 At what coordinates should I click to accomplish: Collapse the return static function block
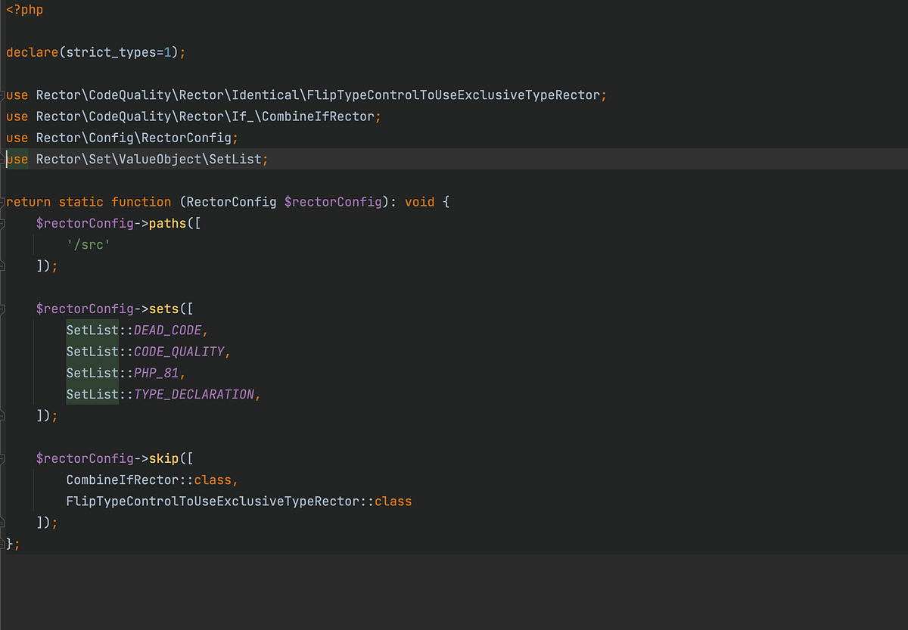[x=4, y=201]
